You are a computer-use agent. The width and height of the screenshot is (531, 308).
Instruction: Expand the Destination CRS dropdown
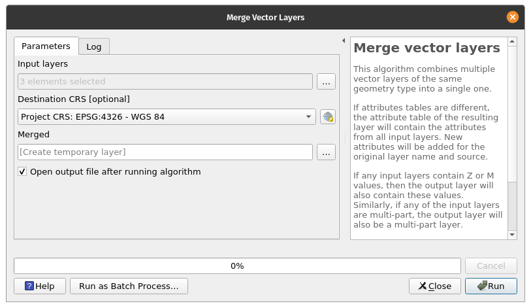coord(309,117)
